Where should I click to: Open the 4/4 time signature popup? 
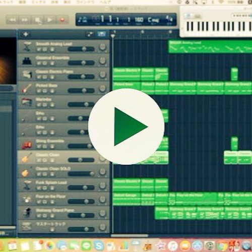(x=169, y=19)
